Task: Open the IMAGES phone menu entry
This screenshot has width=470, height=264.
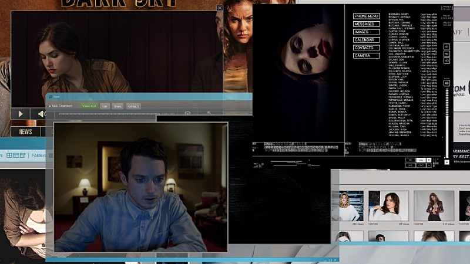Action: tap(362, 32)
